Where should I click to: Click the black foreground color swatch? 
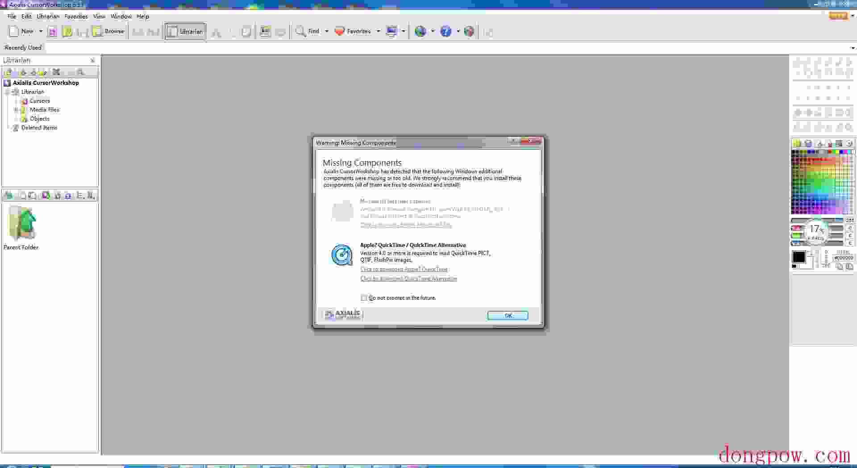pos(799,257)
